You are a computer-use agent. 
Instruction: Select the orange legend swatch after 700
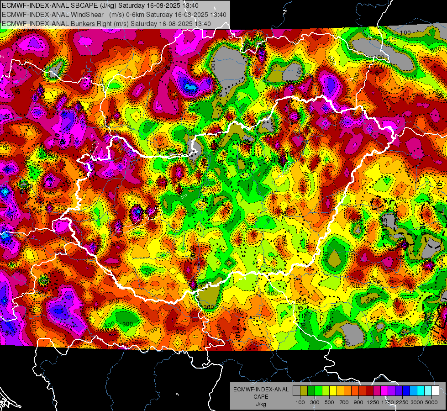click(348, 391)
